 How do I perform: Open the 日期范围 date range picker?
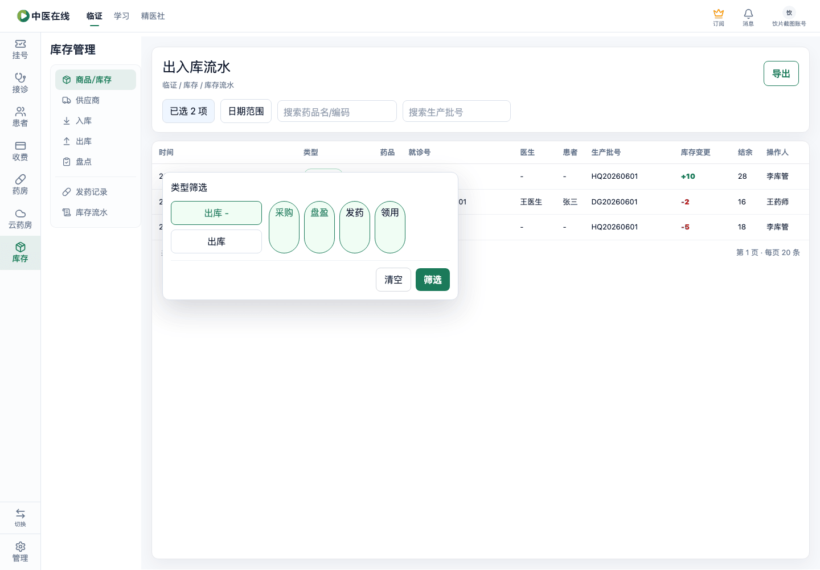click(246, 111)
